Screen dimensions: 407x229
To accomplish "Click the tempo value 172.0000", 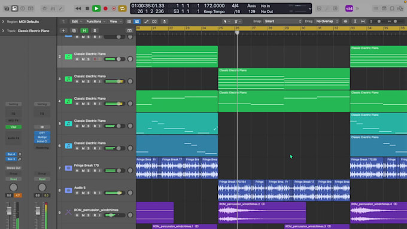I will click(214, 6).
